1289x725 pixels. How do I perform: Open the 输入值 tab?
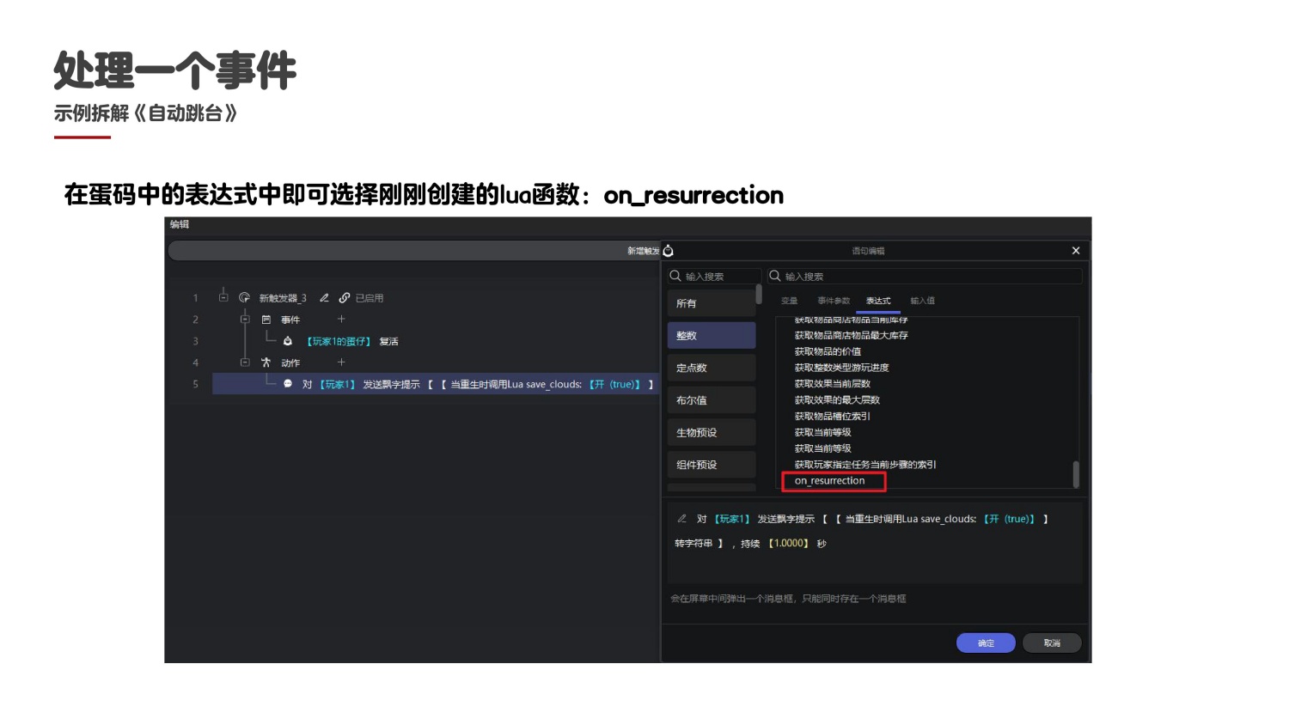click(922, 301)
